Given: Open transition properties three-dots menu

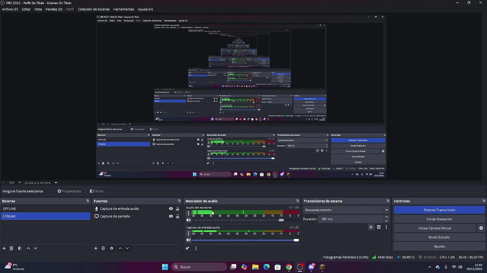Looking at the screenshot, I should (386, 227).
